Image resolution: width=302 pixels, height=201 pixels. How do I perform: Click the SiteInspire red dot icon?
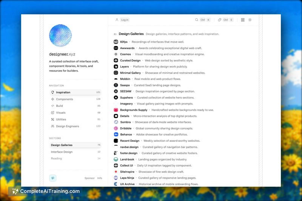tap(116, 172)
